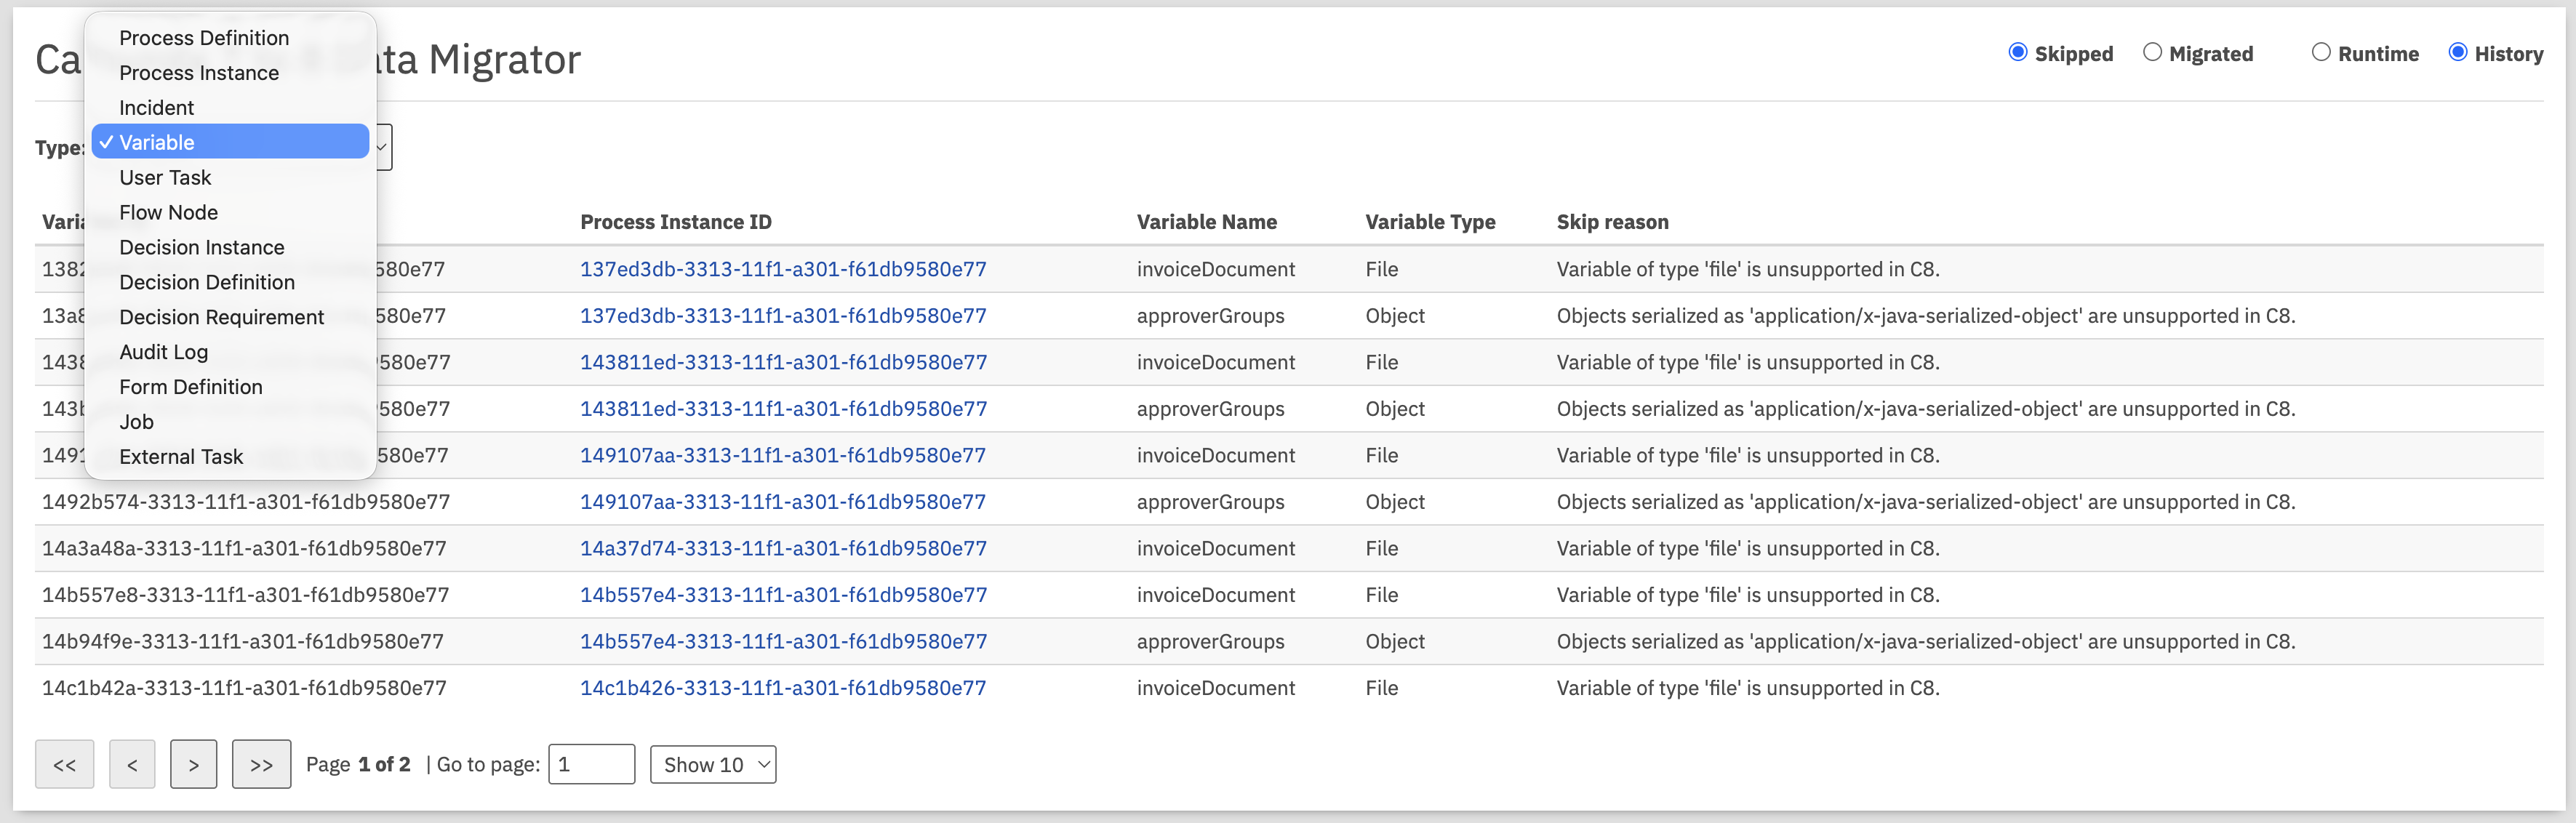2576x823 pixels.
Task: Click the Go to page input field
Action: click(x=591, y=765)
